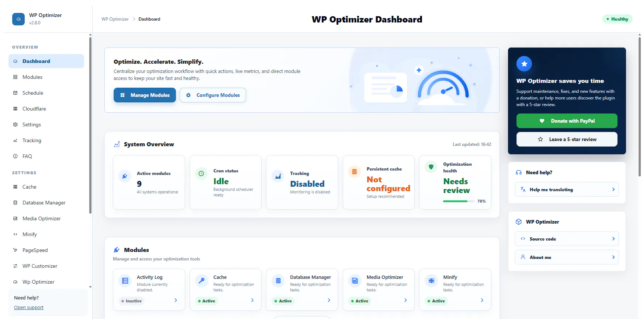Image resolution: width=643 pixels, height=319 pixels.
Task: Click Leave a 5-star review button
Action: [x=567, y=139]
